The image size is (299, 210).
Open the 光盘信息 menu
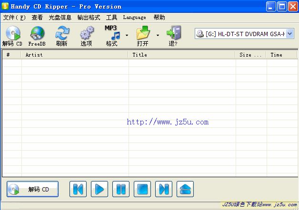pyautogui.click(x=60, y=18)
